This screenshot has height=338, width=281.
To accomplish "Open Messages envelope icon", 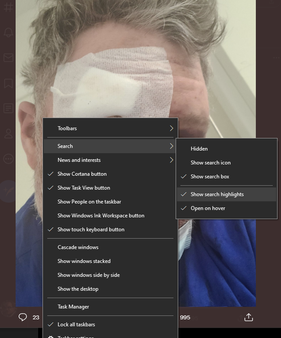I will [8, 58].
